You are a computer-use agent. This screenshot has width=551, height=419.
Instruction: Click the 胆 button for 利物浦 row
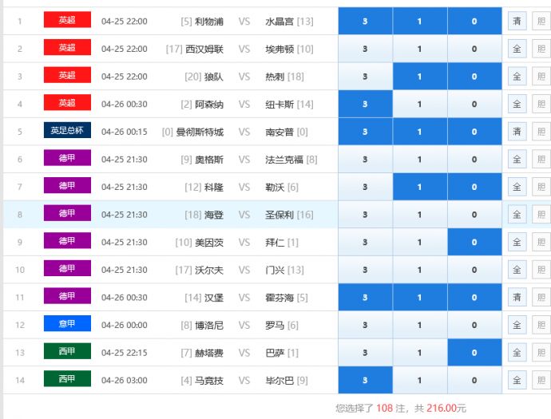click(541, 21)
